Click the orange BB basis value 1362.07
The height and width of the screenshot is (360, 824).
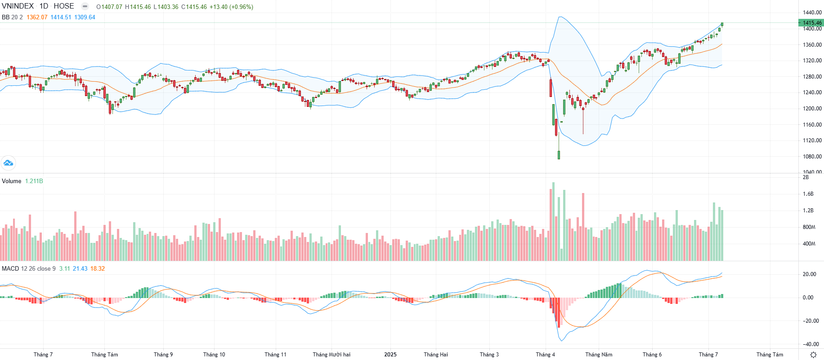click(x=37, y=17)
